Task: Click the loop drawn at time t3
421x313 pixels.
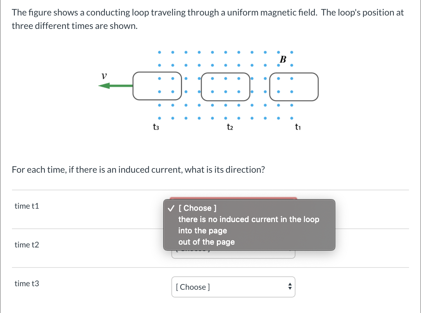Action: click(x=157, y=86)
